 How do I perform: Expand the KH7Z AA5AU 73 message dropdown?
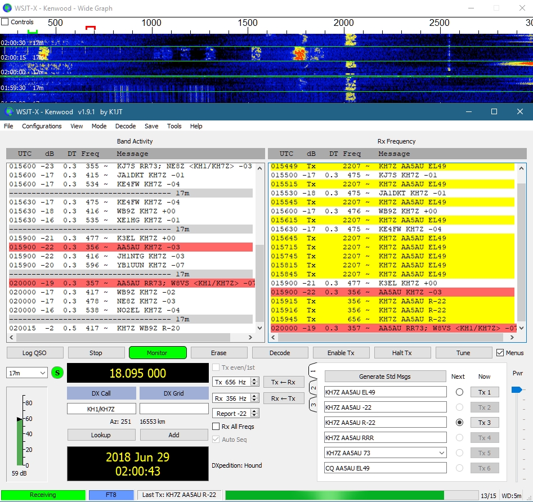[x=442, y=452]
